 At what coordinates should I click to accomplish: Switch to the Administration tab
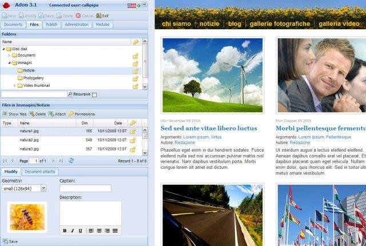coord(77,25)
